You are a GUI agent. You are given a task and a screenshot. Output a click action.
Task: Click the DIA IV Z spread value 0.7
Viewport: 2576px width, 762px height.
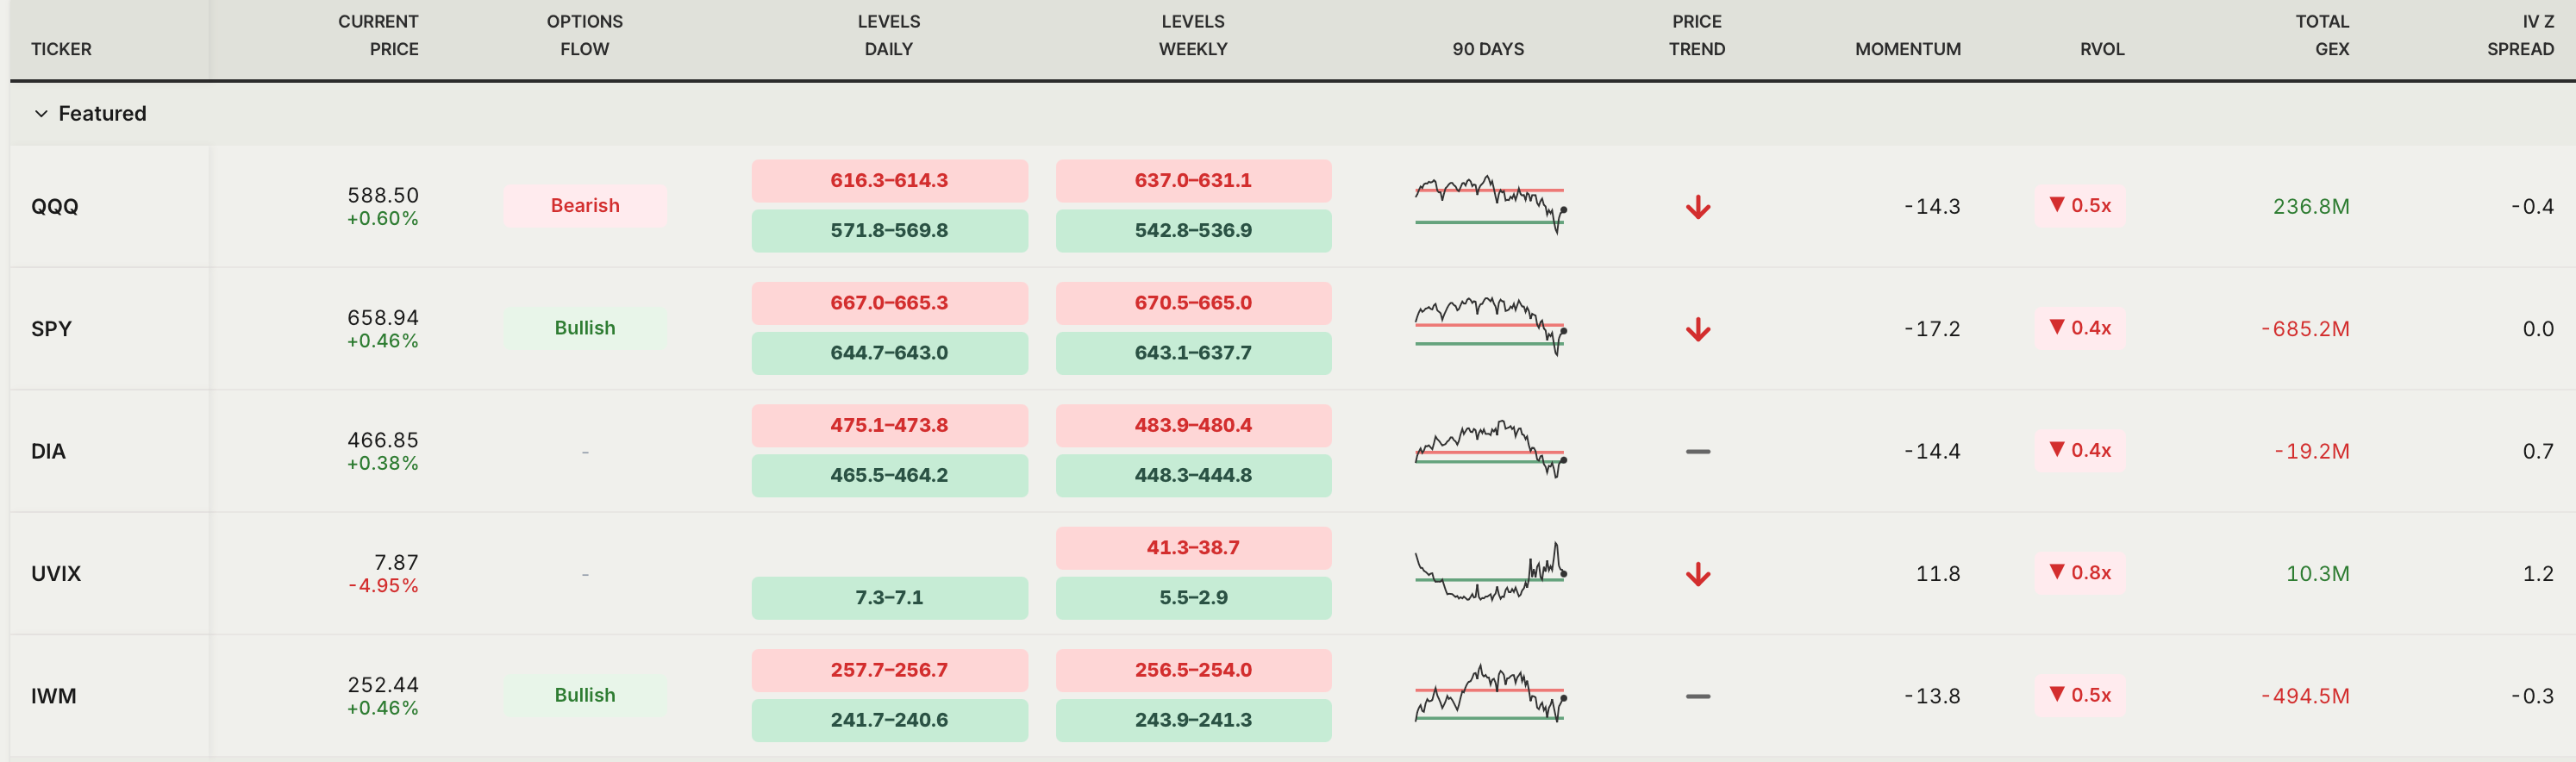tap(2538, 452)
